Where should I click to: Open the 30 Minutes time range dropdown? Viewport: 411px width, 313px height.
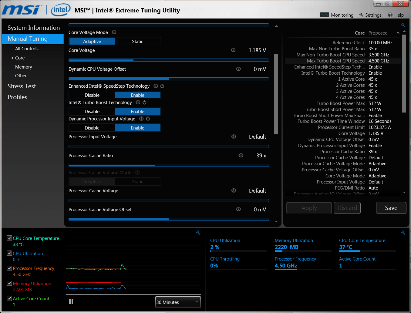point(178,302)
